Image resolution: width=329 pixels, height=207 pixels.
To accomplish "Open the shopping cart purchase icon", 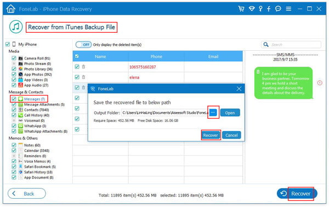I will click(x=241, y=9).
